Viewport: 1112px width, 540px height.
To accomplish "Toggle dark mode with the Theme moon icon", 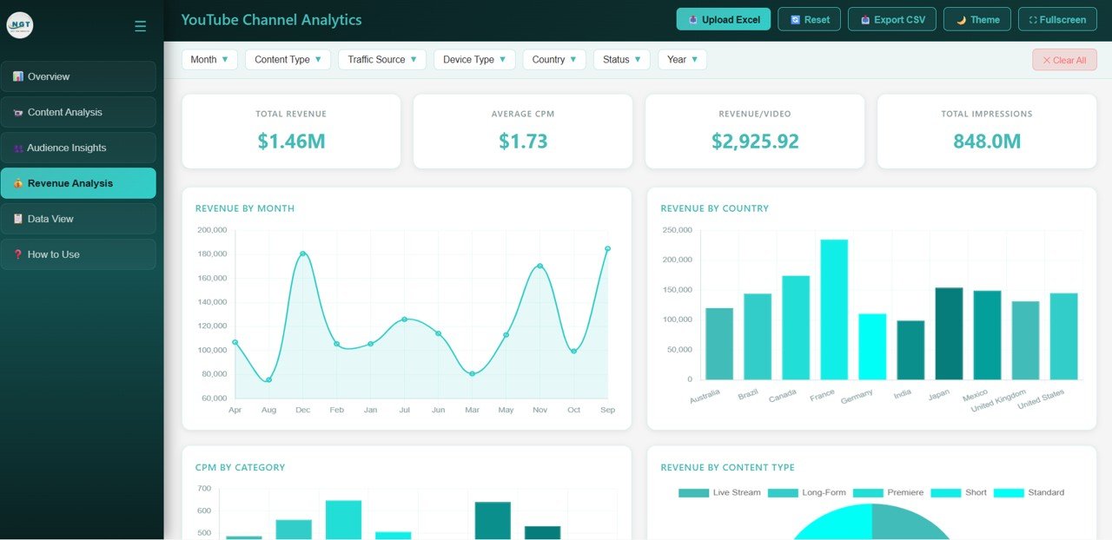I will point(961,19).
